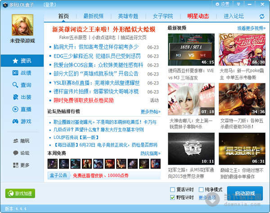Switch to the 首页 tab
This screenshot has height=213, width=270.
point(63,16)
